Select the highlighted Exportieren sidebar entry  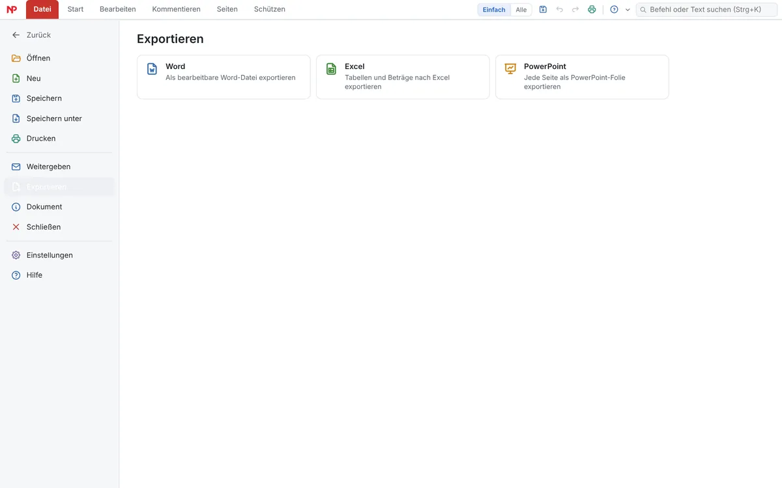(x=59, y=187)
